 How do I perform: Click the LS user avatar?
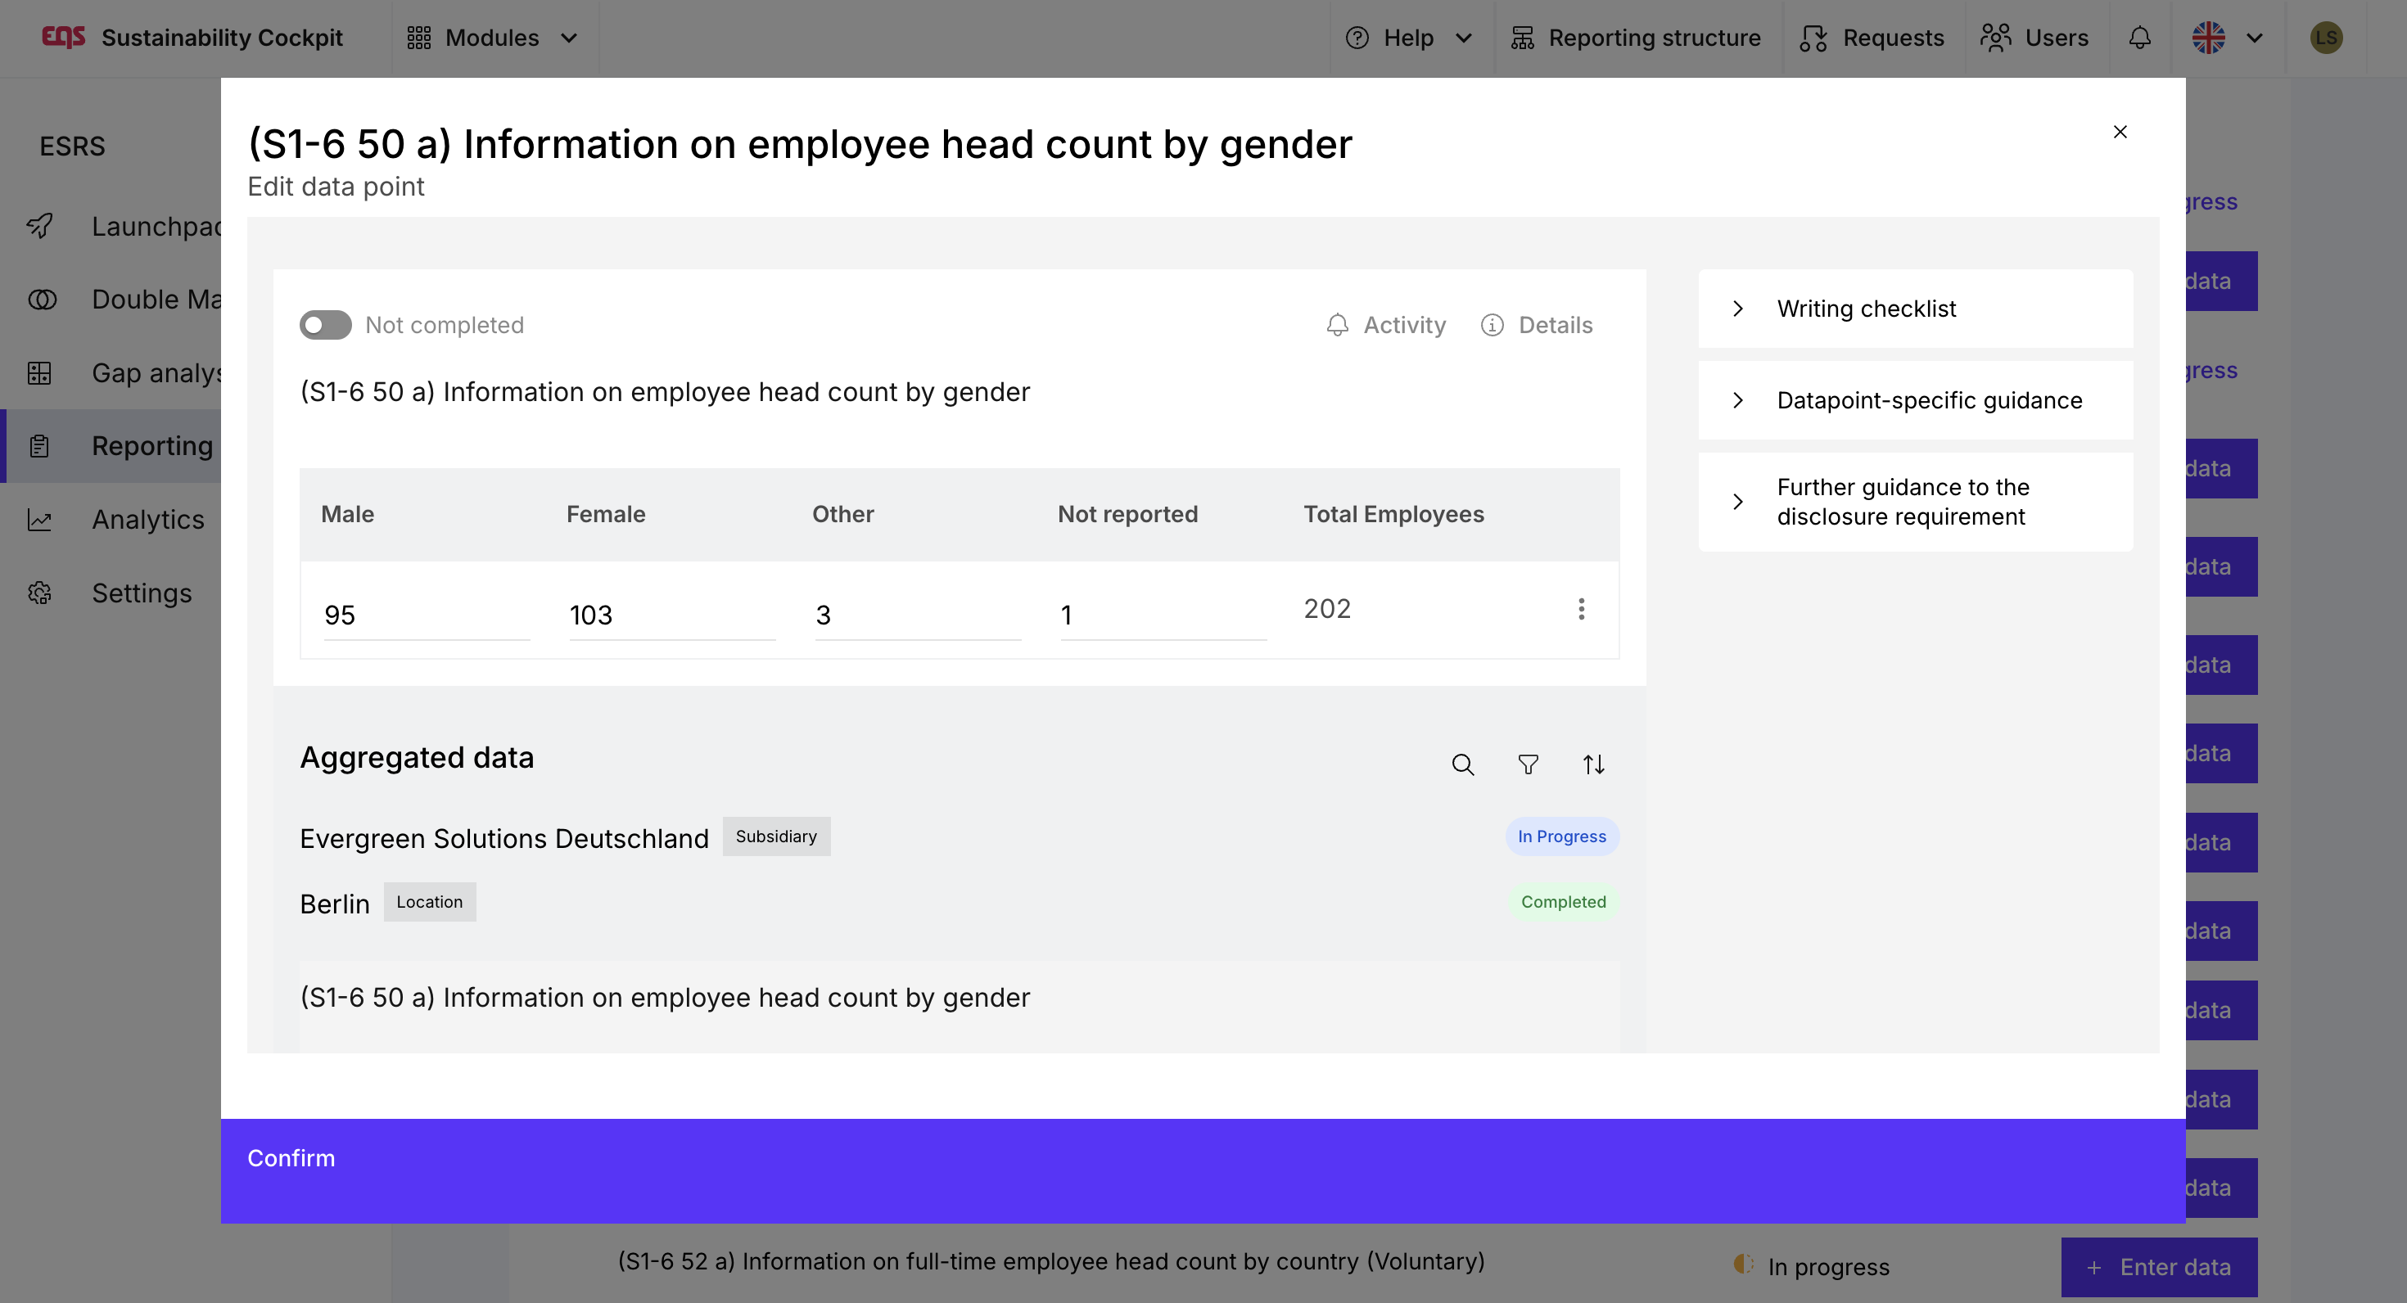(x=2326, y=38)
